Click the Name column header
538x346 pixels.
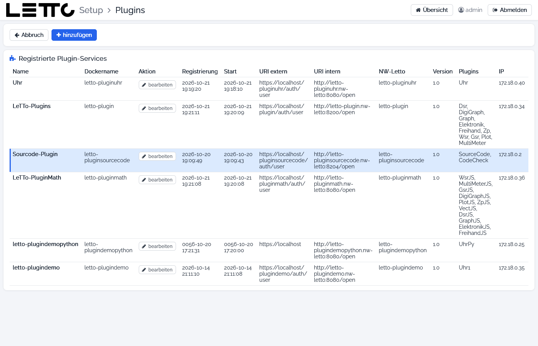click(21, 72)
